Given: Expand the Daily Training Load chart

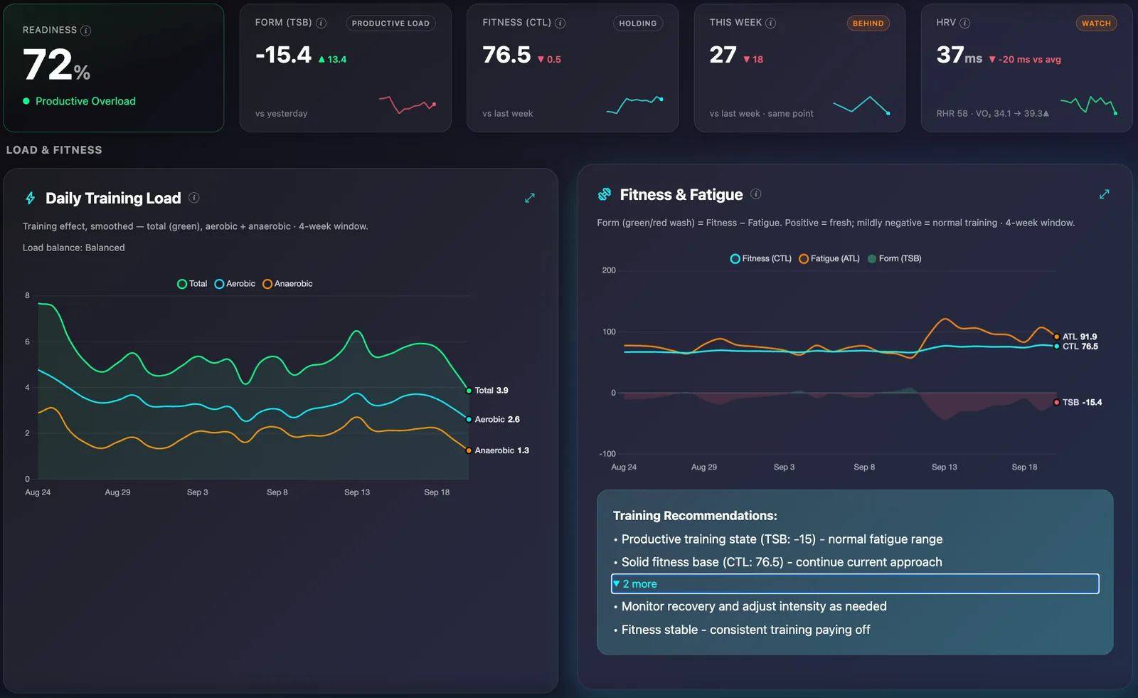Looking at the screenshot, I should pos(530,198).
